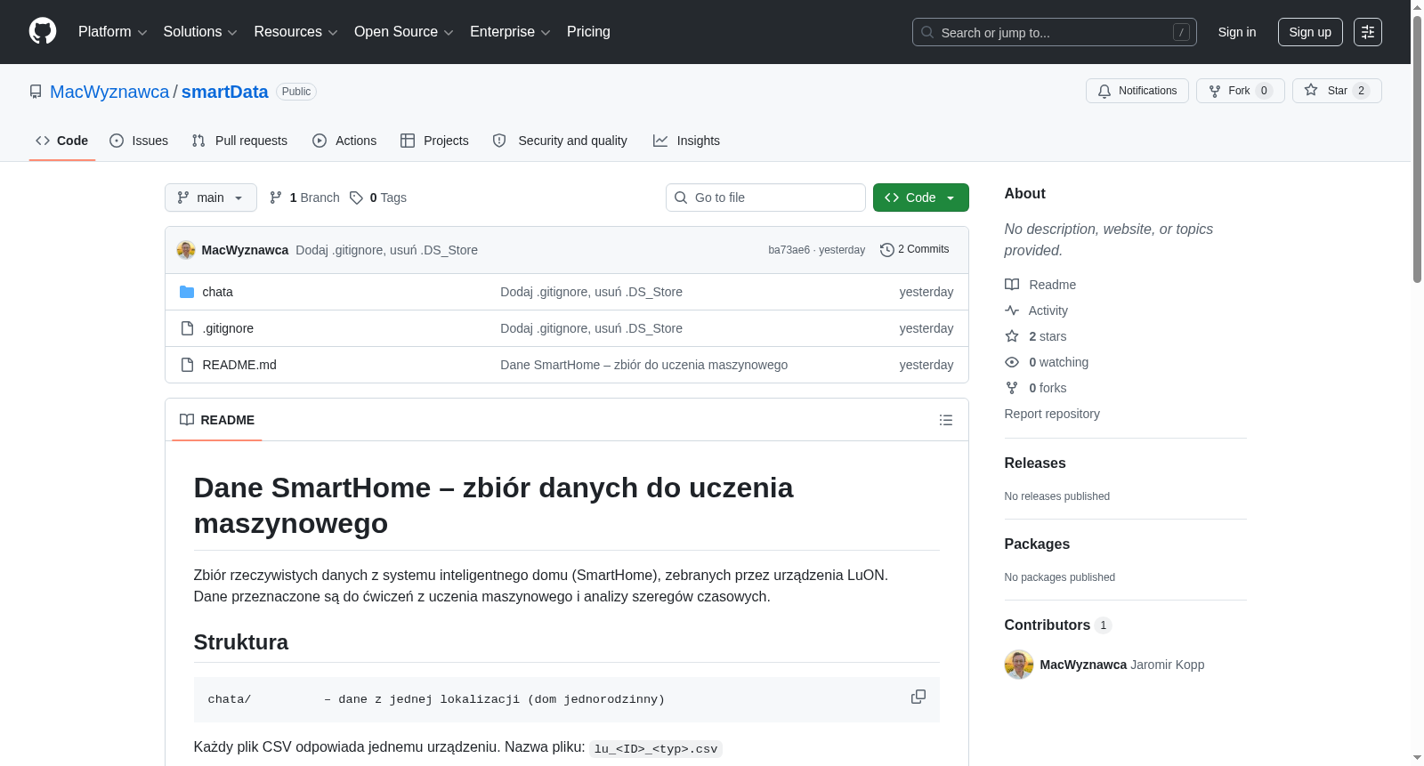Select the README.md file icon
This screenshot has width=1424, height=766.
pyautogui.click(x=187, y=365)
